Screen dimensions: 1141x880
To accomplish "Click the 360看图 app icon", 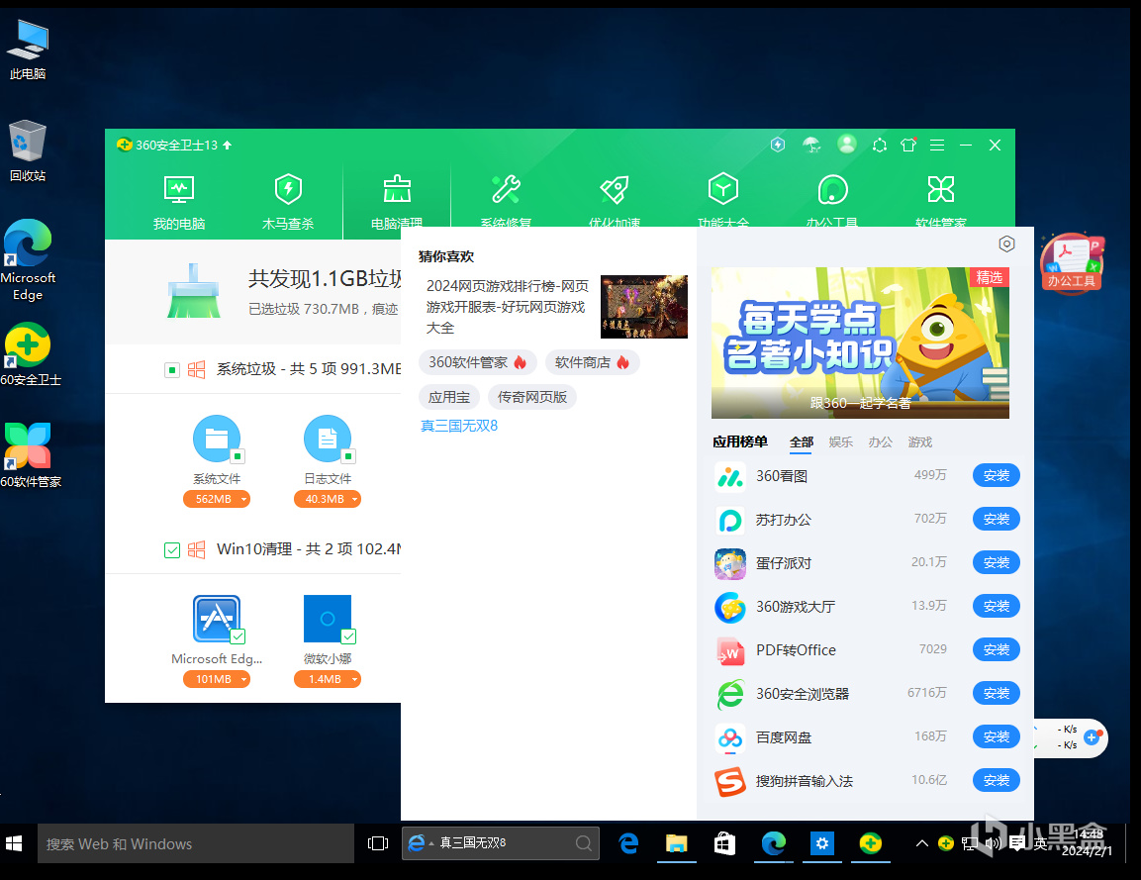I will (x=730, y=477).
